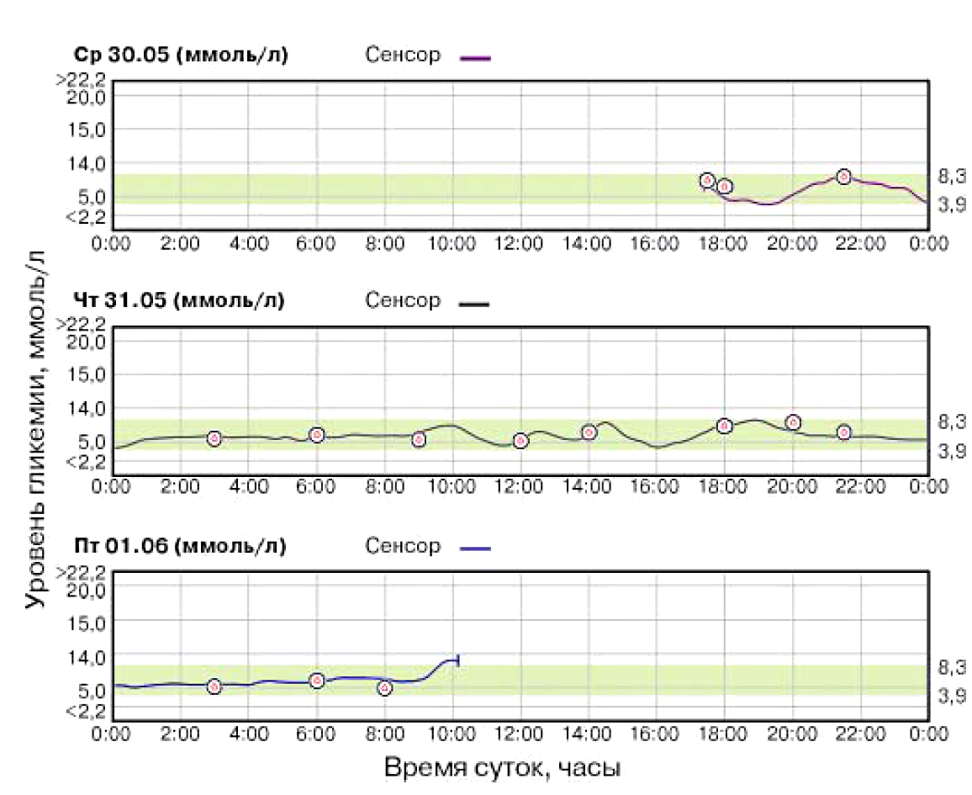The height and width of the screenshot is (795, 972).
Task: Click the '>22,2' axis label on Ср 30.05 chart
Action: click(82, 79)
